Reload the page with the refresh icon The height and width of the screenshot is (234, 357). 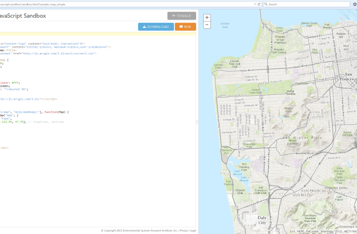pyautogui.click(x=259, y=4)
